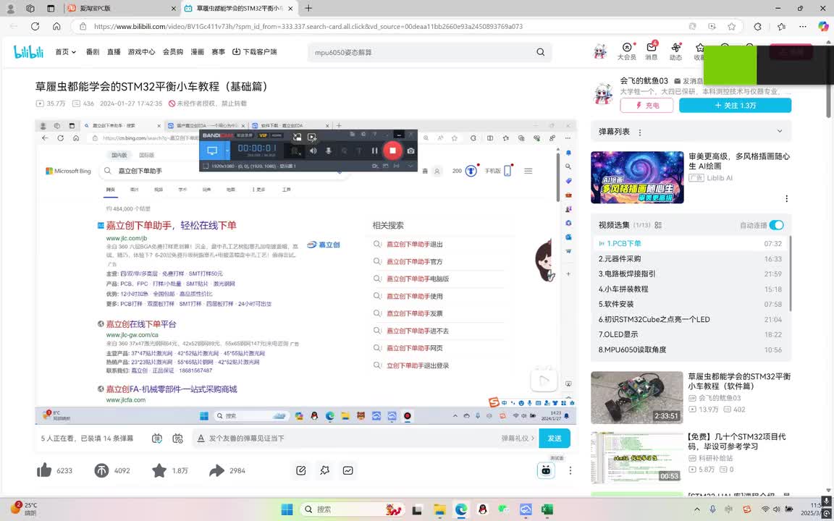The width and height of the screenshot is (834, 521).
Task: Toggle 自动连播 autoplay switch
Action: point(777,226)
